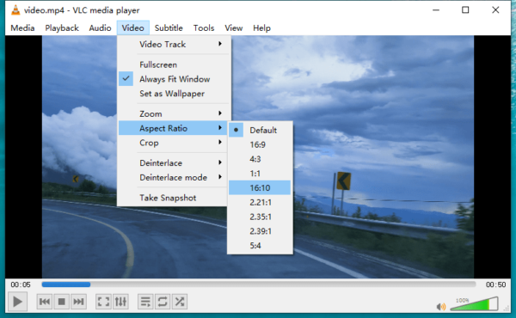The height and width of the screenshot is (318, 516).
Task: Skip to previous media track
Action: point(45,302)
